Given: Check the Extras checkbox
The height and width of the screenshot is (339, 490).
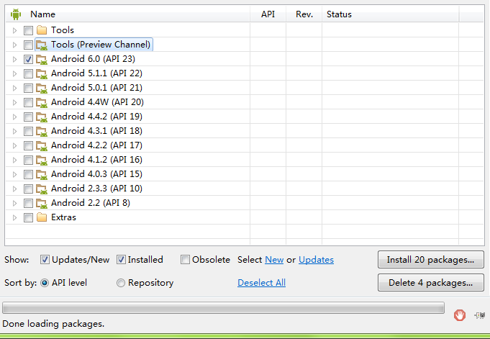Looking at the screenshot, I should (x=28, y=217).
